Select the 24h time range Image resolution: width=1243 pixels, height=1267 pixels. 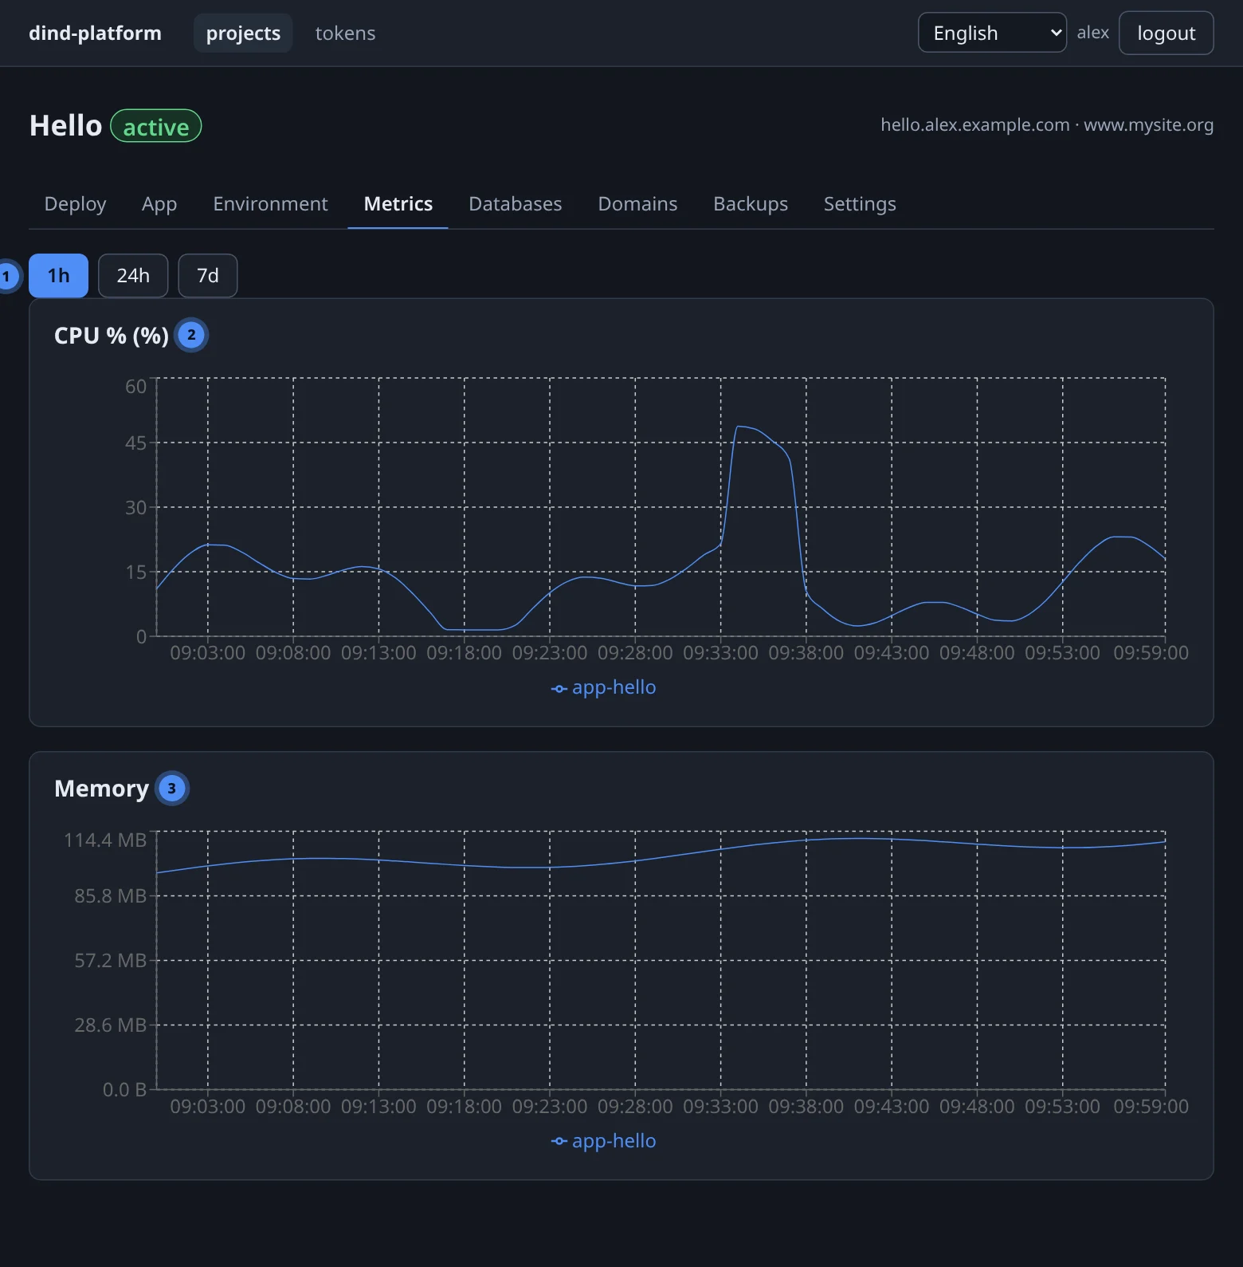click(x=133, y=276)
